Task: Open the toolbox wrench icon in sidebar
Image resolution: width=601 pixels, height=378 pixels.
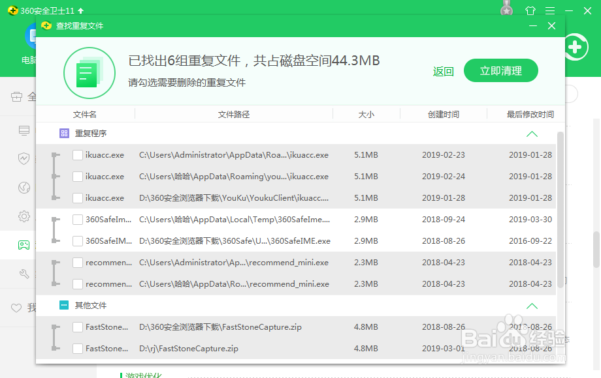Action: pos(24,274)
